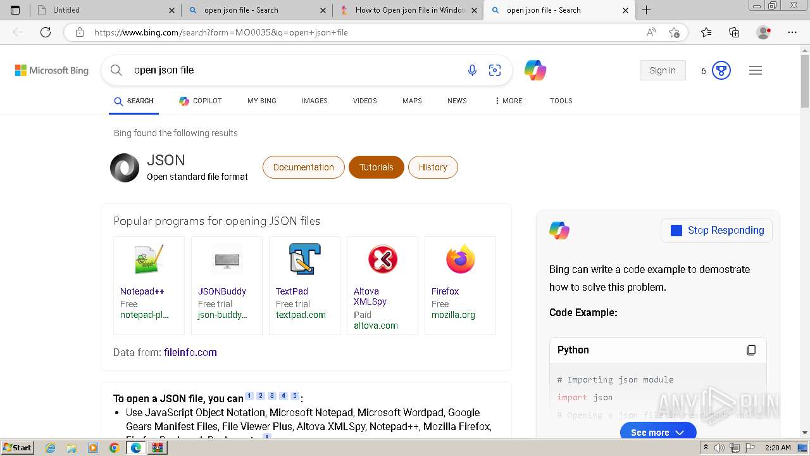Show hidden system tray icons arrow

click(706, 448)
